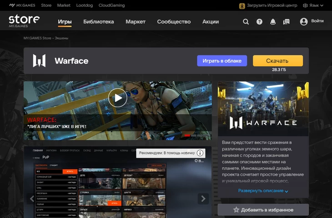Image resolution: width=332 pixels, height=218 pixels.
Task: Click the info icon in recommendation
Action: (200, 153)
